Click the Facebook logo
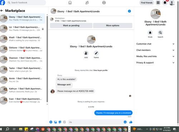Screen dimensions: 179x132 3,3
